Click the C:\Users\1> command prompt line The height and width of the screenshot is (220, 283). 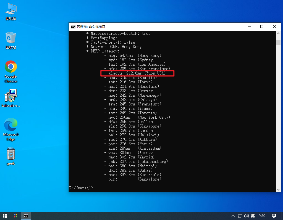click(81, 188)
